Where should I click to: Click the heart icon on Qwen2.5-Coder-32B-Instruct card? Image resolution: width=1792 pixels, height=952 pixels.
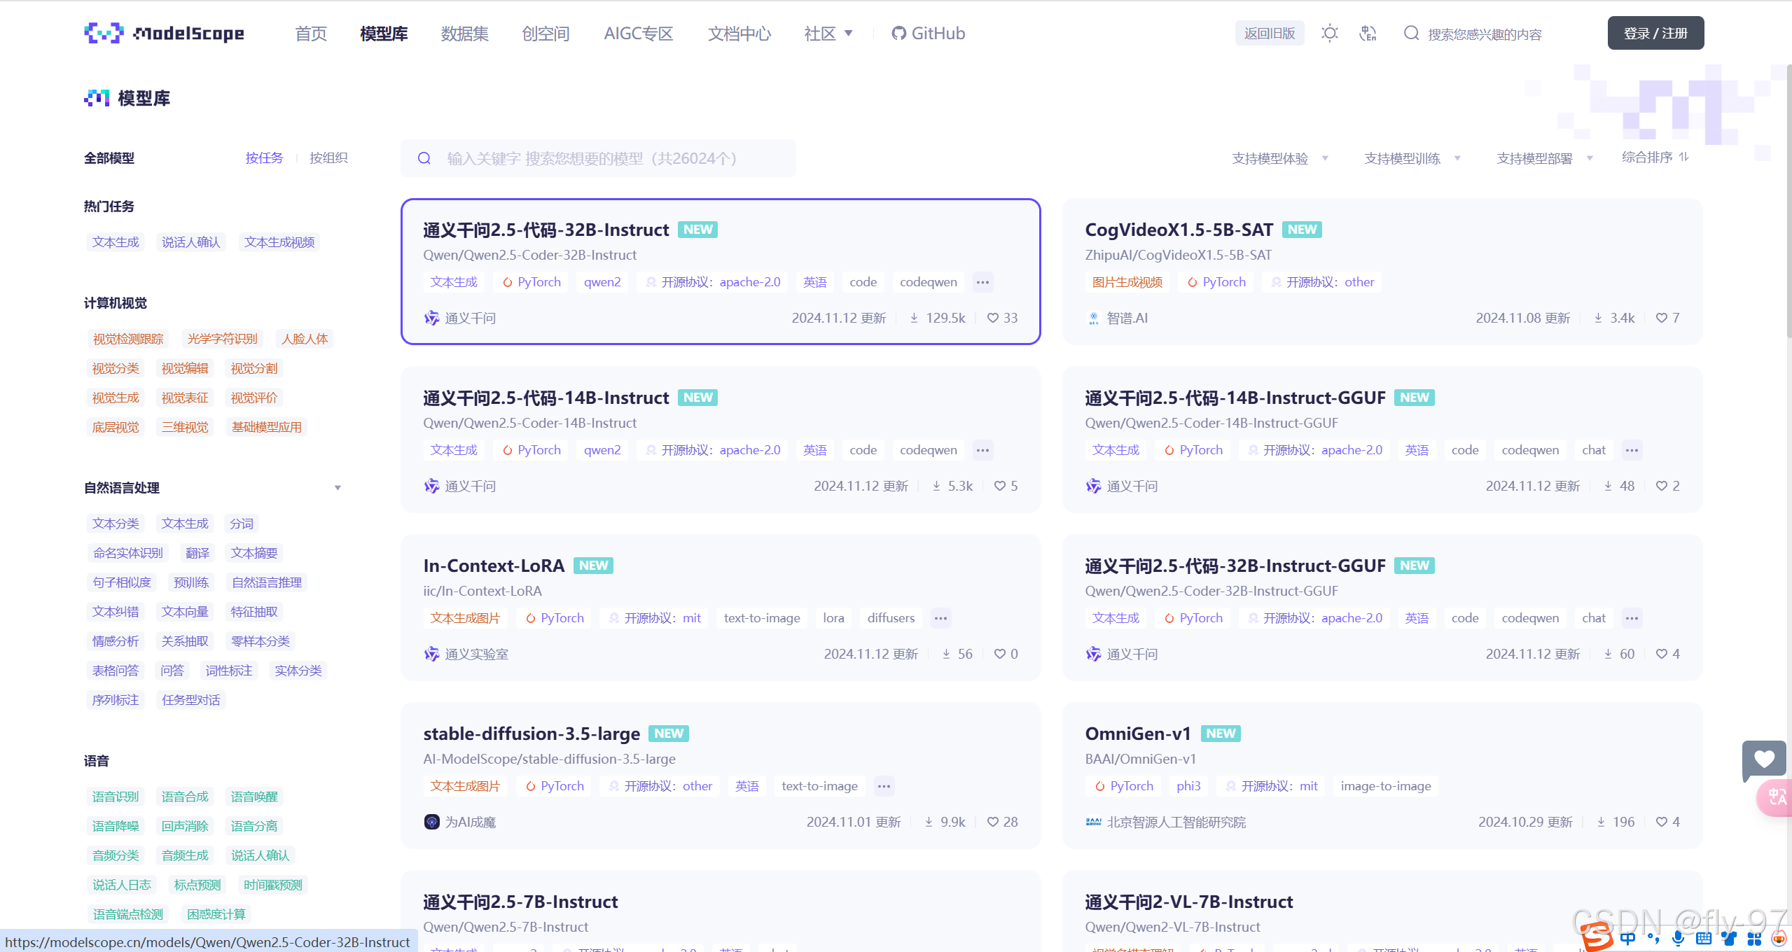pos(992,318)
